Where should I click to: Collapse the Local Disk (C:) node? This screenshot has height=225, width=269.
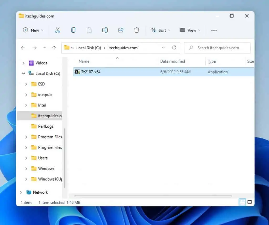23,74
